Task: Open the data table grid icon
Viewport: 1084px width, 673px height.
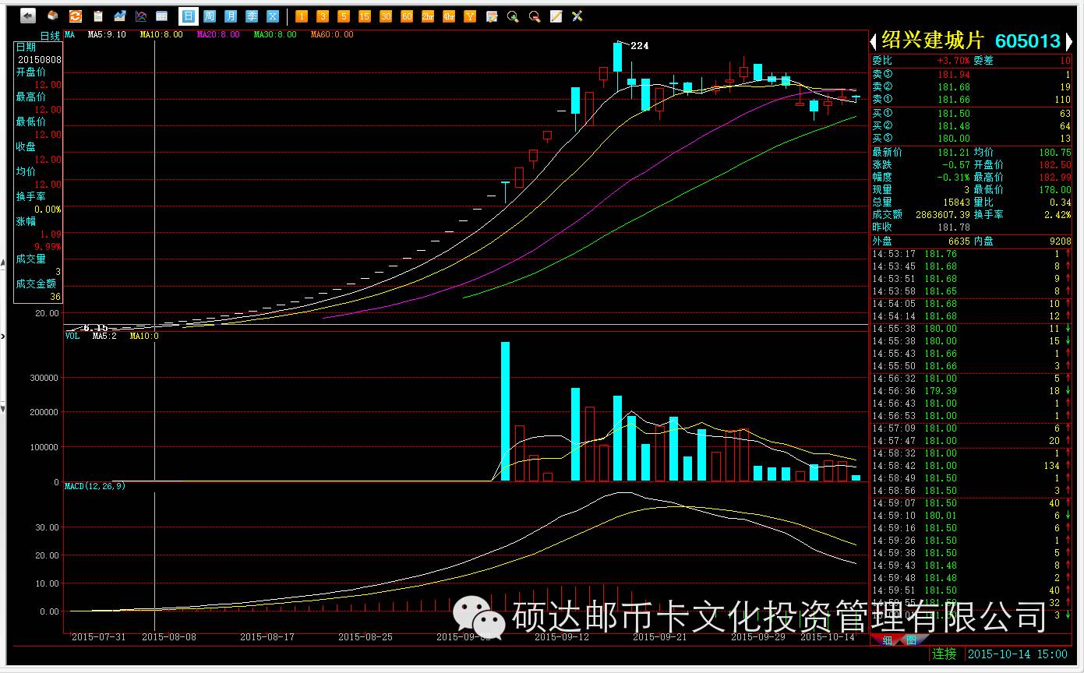Action: pyautogui.click(x=162, y=16)
